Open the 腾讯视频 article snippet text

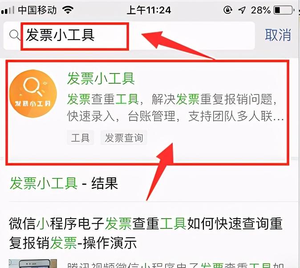pyautogui.click(x=175, y=265)
